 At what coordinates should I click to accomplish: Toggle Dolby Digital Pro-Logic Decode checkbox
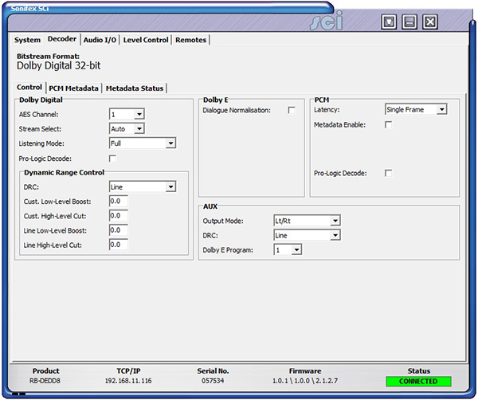point(113,159)
